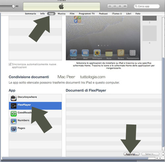Open the Podcast tab
This screenshot has height=162, width=165.
[103, 14]
